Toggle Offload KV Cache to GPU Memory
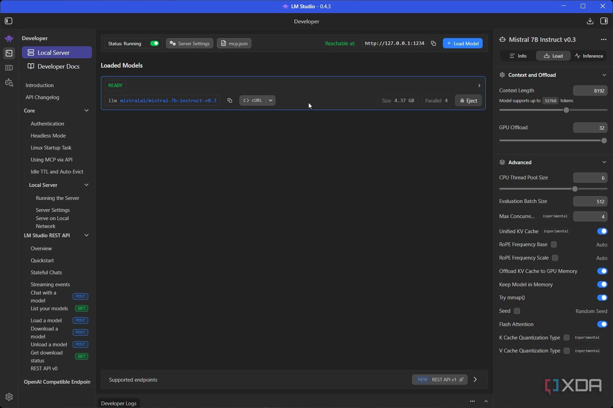 pos(602,271)
